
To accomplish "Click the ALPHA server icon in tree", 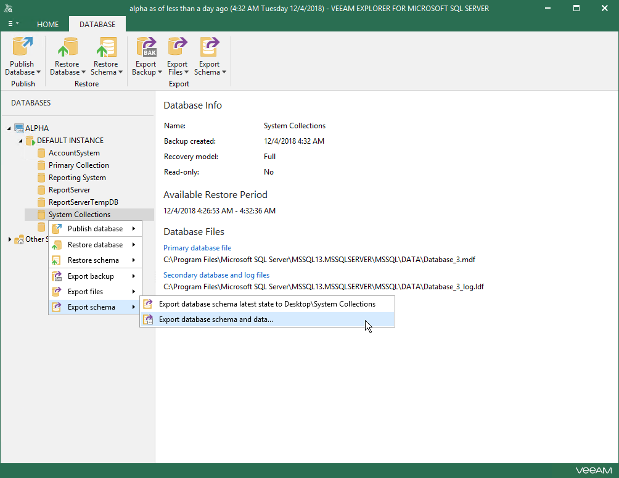I will pyautogui.click(x=19, y=128).
